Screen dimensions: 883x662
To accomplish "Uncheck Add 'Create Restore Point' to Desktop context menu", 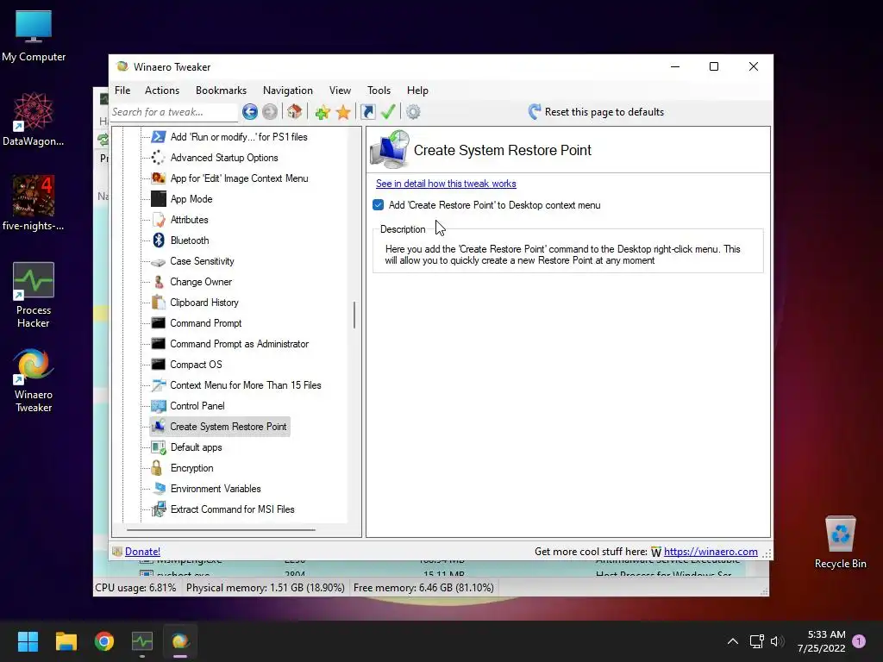I will click(379, 205).
